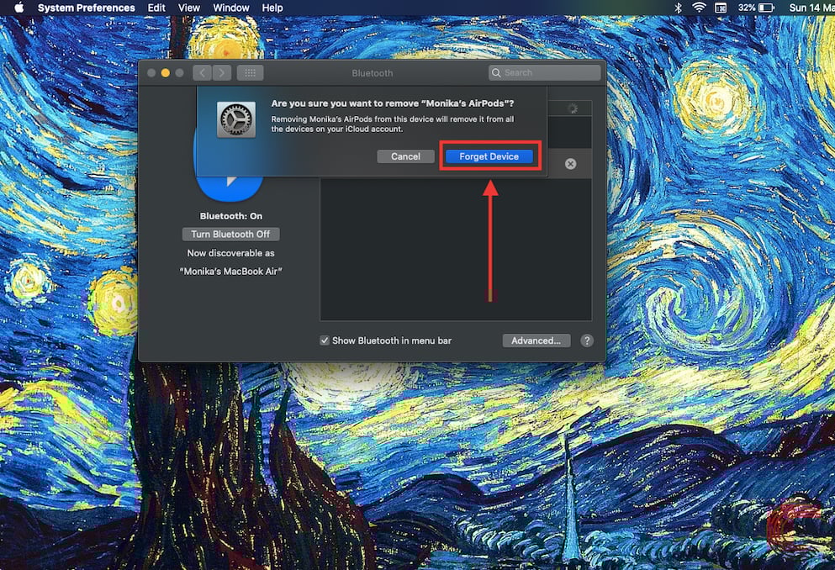Click the 32% battery percentage text
Image resolution: width=835 pixels, height=570 pixels.
[747, 8]
